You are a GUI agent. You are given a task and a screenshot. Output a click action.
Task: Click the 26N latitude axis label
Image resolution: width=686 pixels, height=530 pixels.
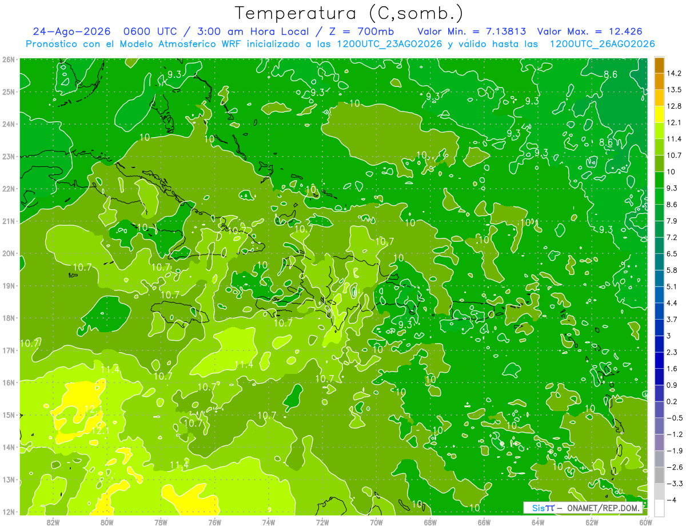tap(9, 59)
